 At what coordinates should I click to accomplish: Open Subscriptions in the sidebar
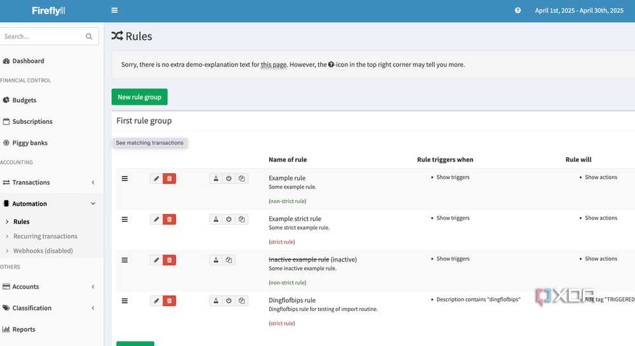tap(32, 121)
